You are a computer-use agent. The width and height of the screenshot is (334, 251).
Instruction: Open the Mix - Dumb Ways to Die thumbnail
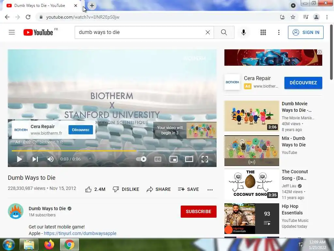pyautogui.click(x=251, y=151)
